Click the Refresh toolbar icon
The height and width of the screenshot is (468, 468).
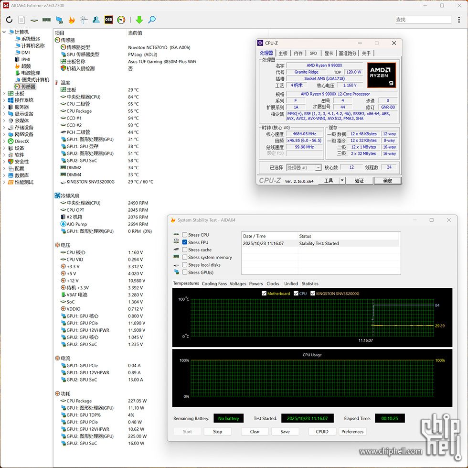[9, 20]
